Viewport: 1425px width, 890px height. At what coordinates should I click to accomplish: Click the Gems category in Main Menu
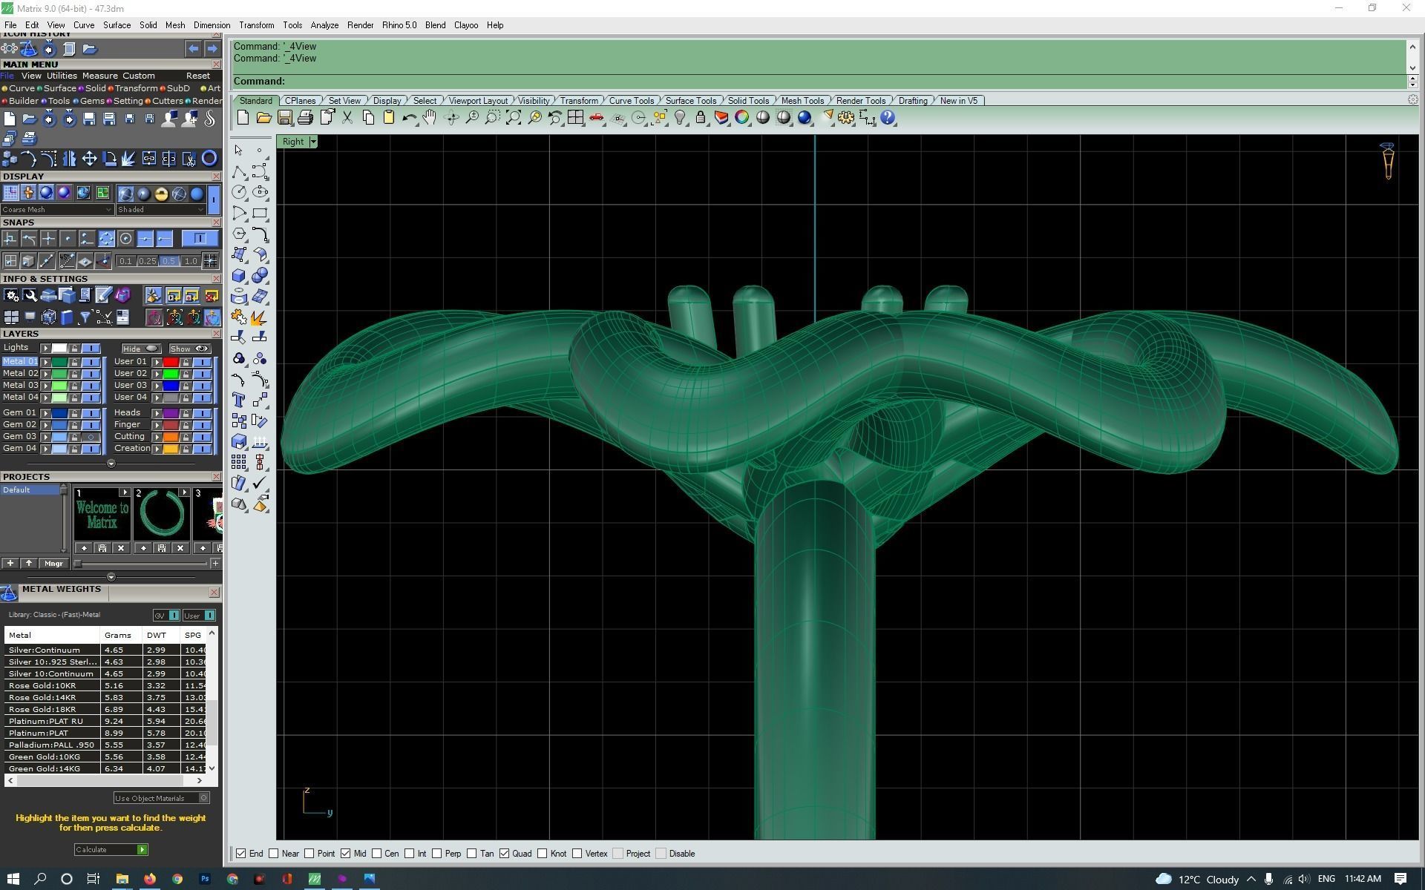tap(92, 101)
